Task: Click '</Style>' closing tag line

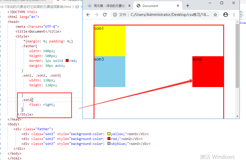Action: [x=25, y=114]
